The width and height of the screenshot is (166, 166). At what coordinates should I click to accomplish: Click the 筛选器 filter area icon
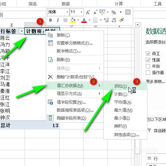(149, 130)
